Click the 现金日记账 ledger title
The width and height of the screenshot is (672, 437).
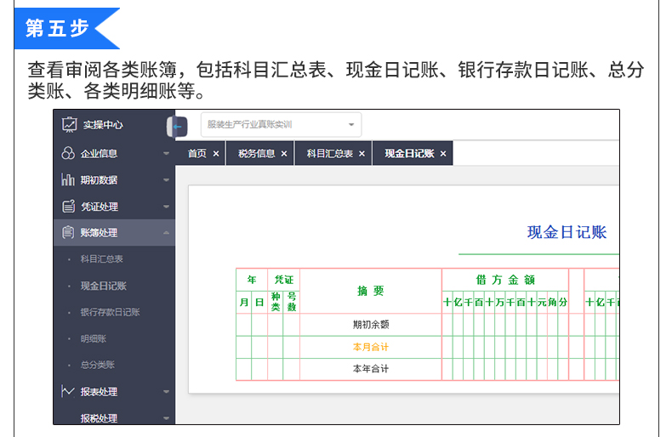[x=567, y=232]
